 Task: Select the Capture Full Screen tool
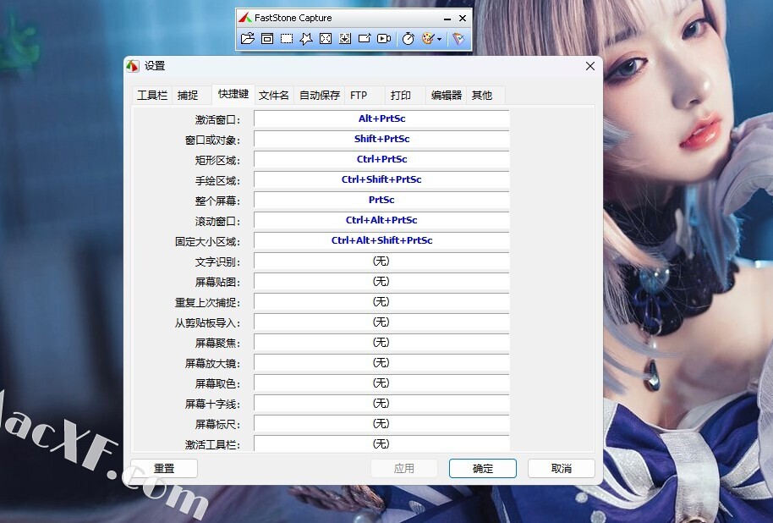point(326,38)
